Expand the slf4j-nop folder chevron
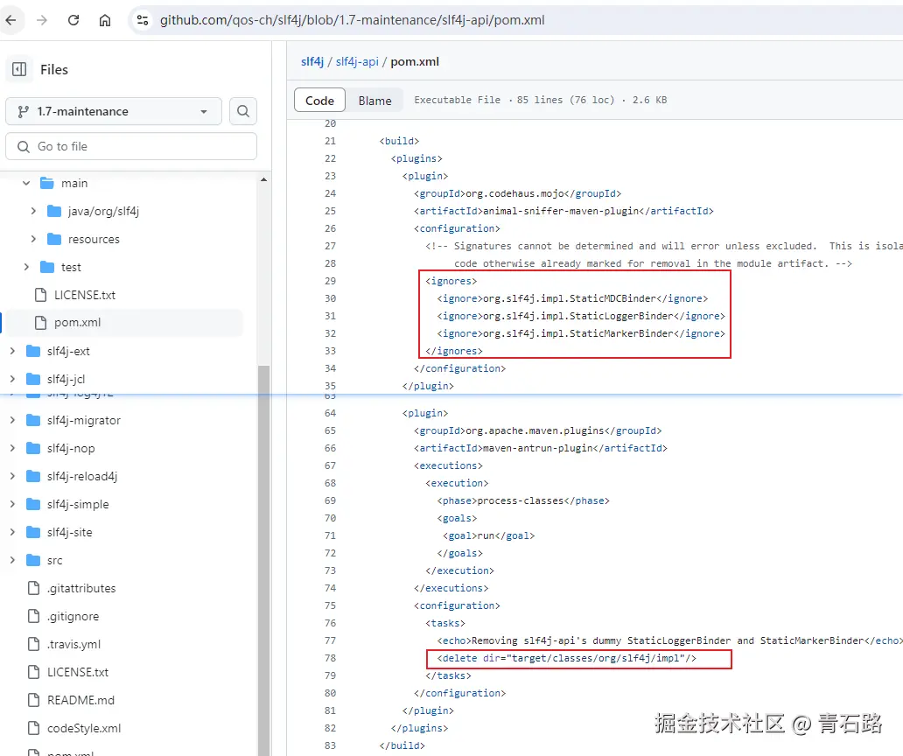This screenshot has width=903, height=756. coord(12,448)
